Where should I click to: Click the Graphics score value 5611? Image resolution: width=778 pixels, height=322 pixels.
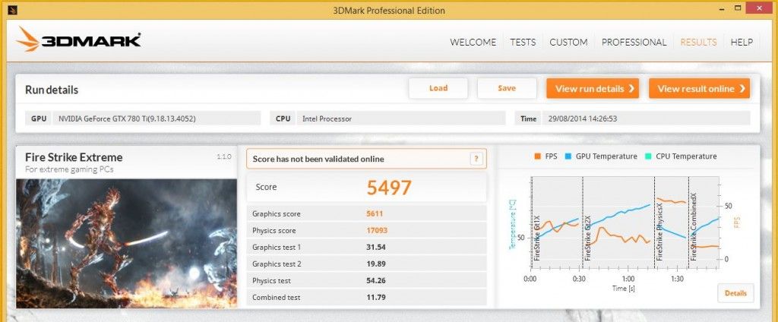coord(375,214)
